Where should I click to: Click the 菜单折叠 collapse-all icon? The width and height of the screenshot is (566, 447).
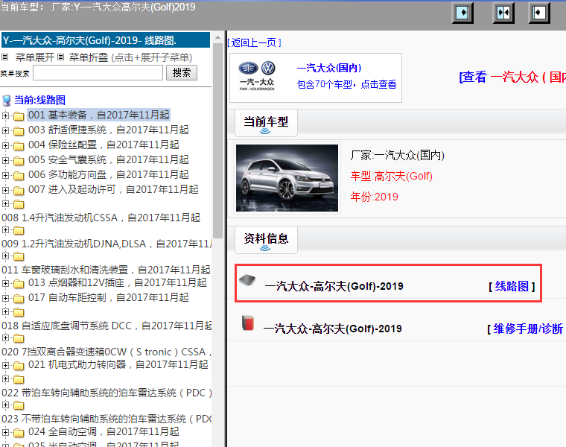(60, 57)
